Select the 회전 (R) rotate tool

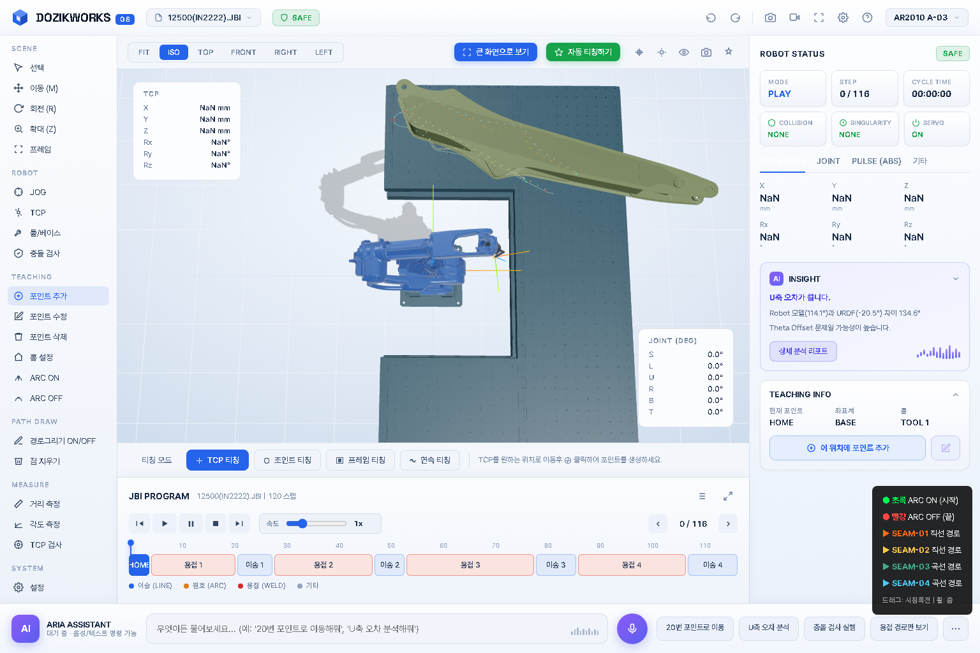pyautogui.click(x=58, y=108)
